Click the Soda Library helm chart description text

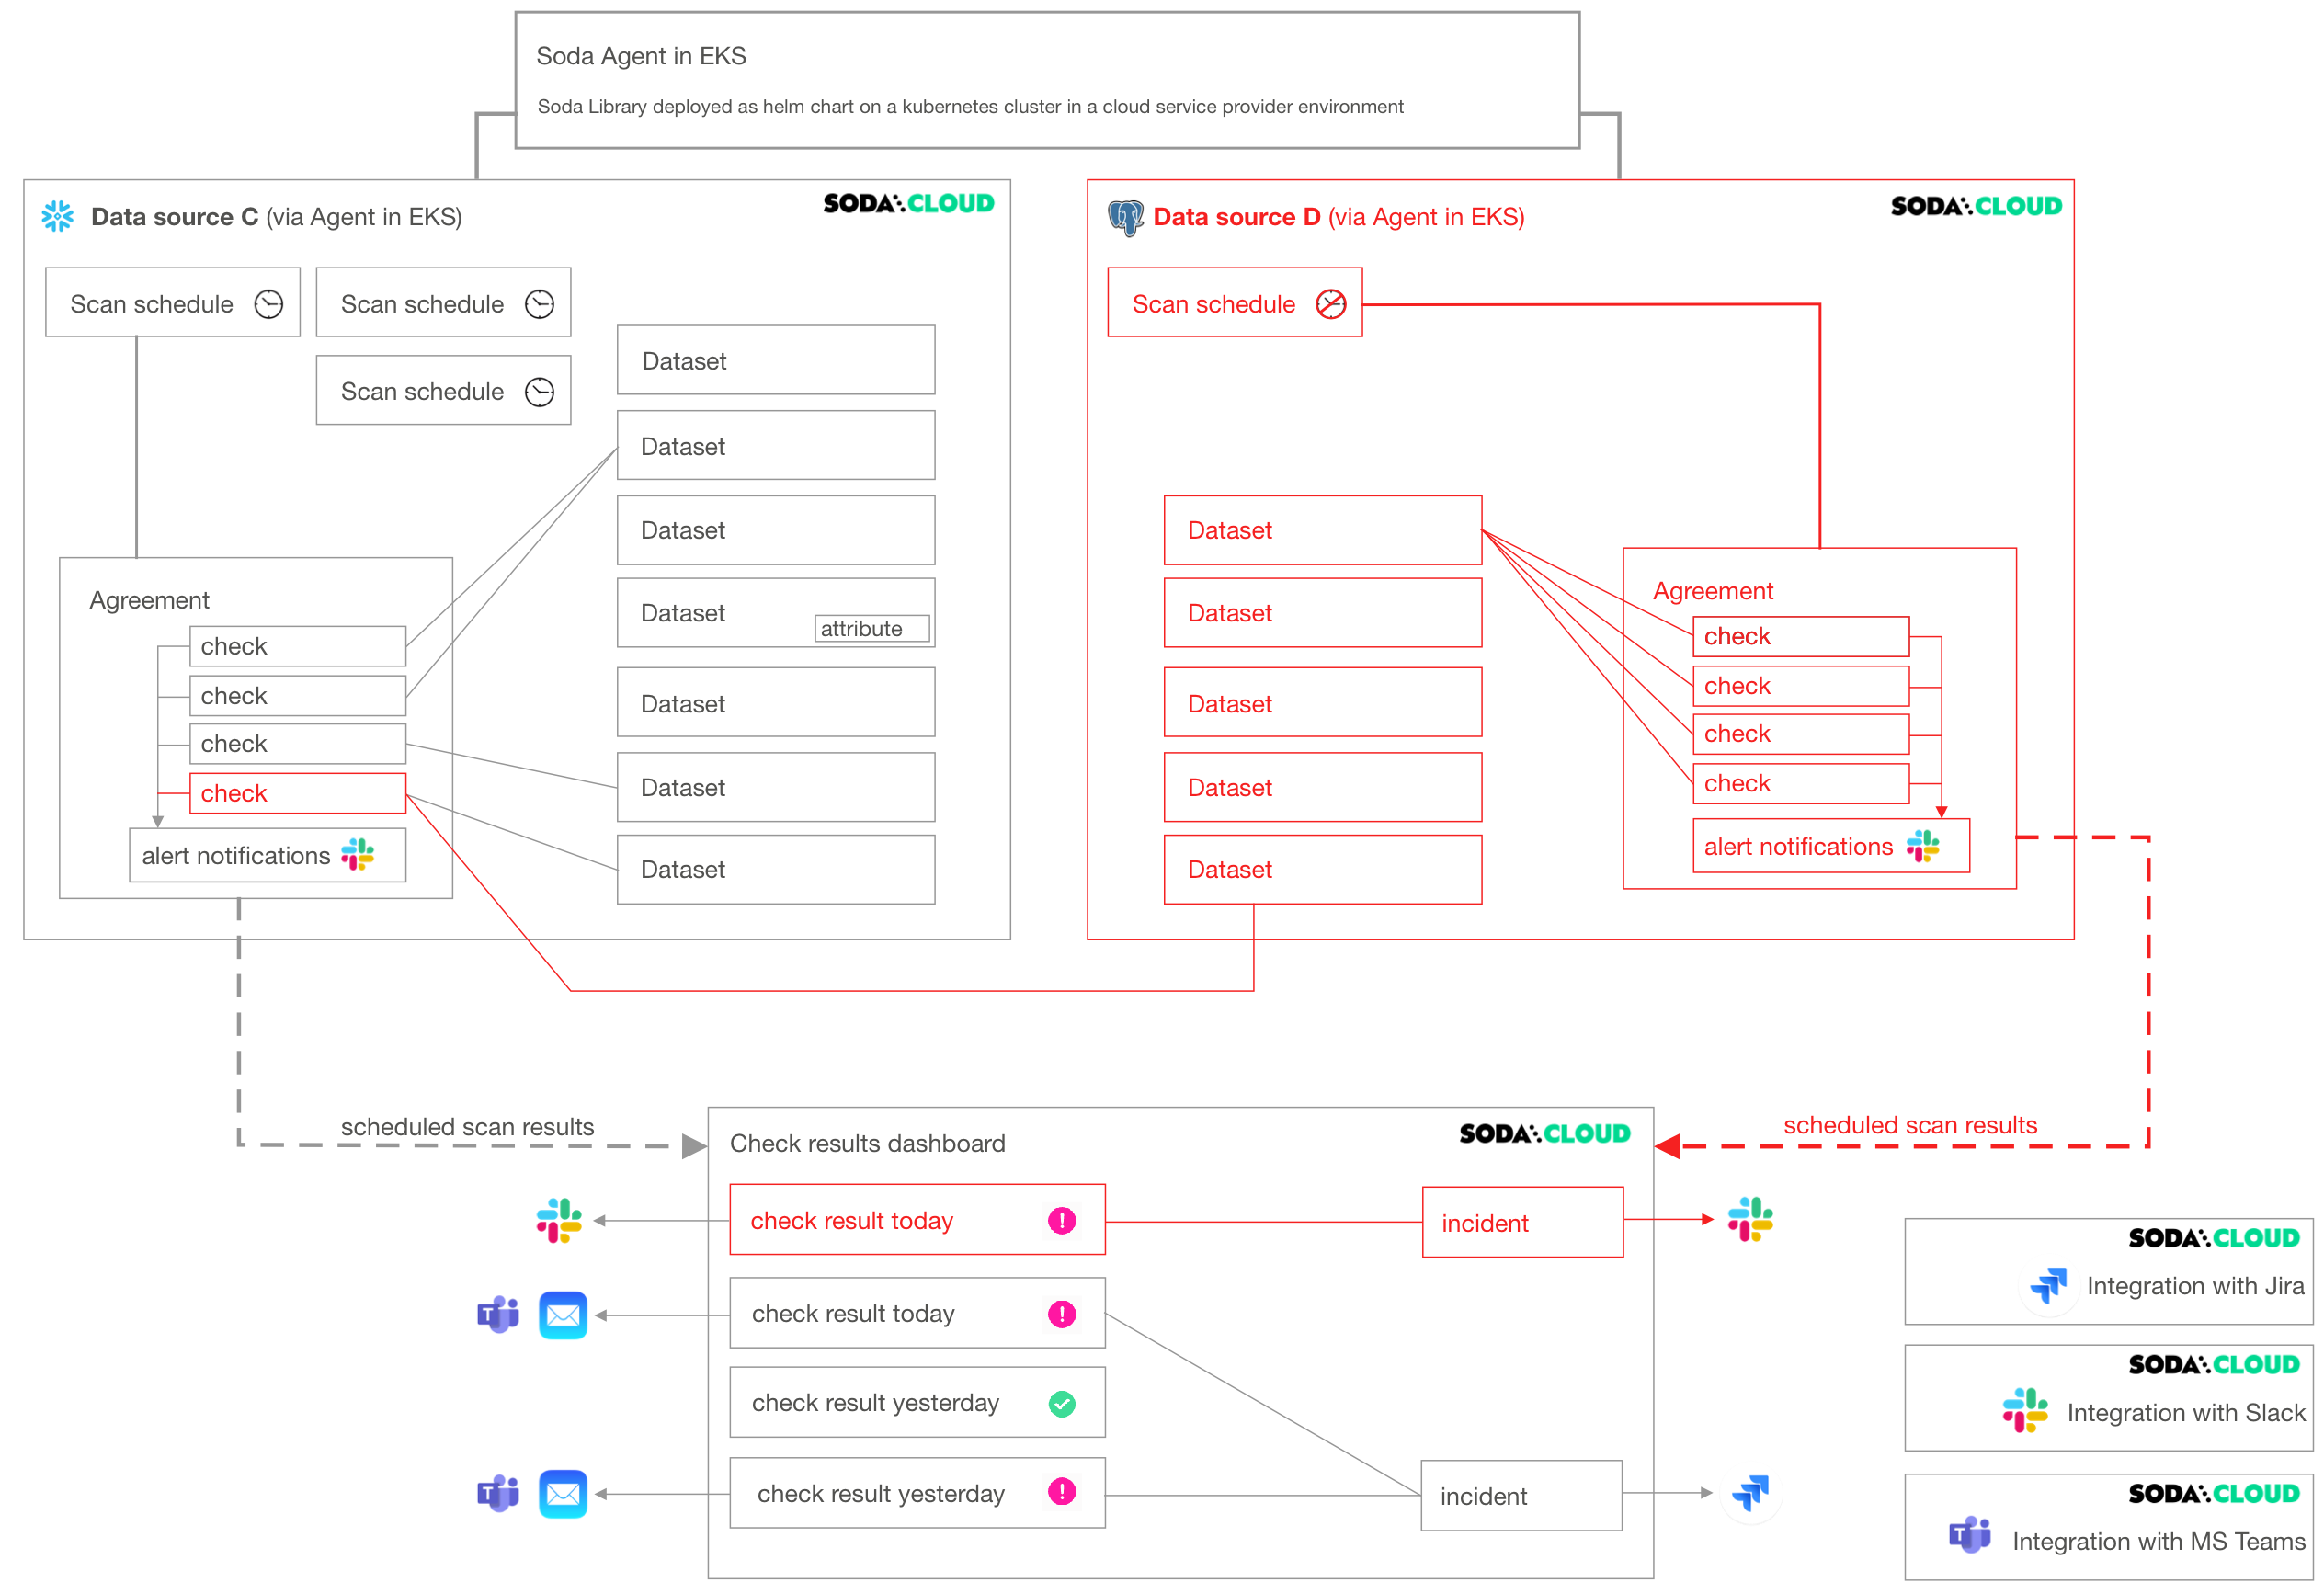pyautogui.click(x=970, y=106)
